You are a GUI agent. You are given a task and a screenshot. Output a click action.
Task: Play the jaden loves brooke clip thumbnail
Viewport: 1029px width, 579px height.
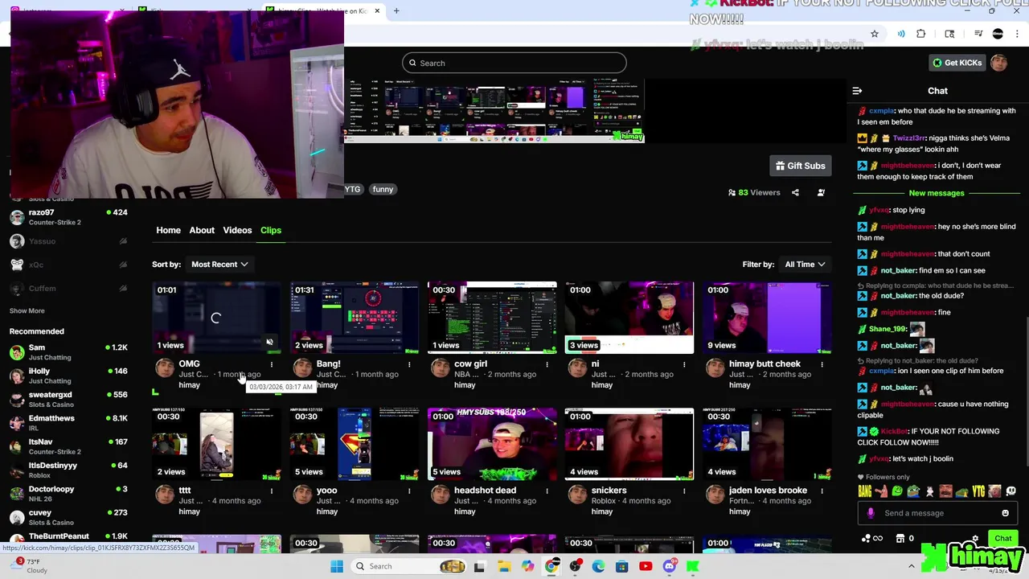click(767, 444)
